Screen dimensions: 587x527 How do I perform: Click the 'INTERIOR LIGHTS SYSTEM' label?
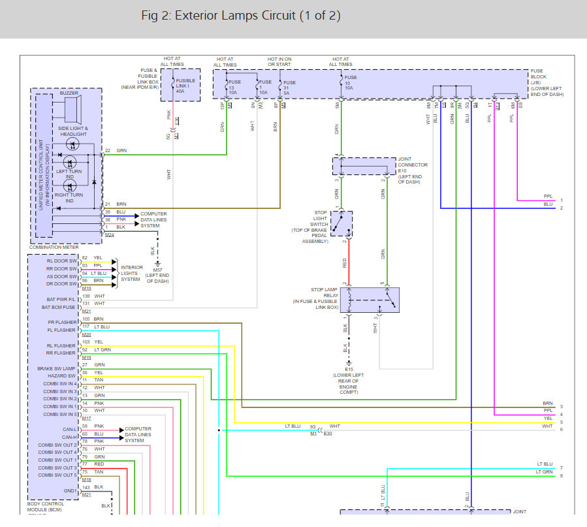click(x=132, y=273)
